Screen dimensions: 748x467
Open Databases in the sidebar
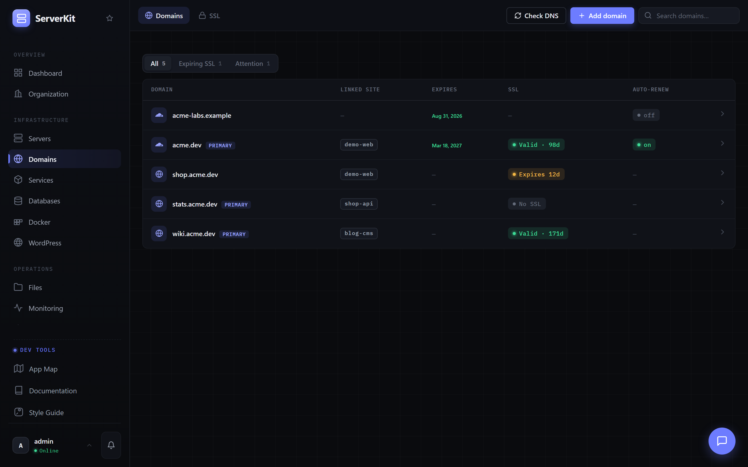[65, 201]
